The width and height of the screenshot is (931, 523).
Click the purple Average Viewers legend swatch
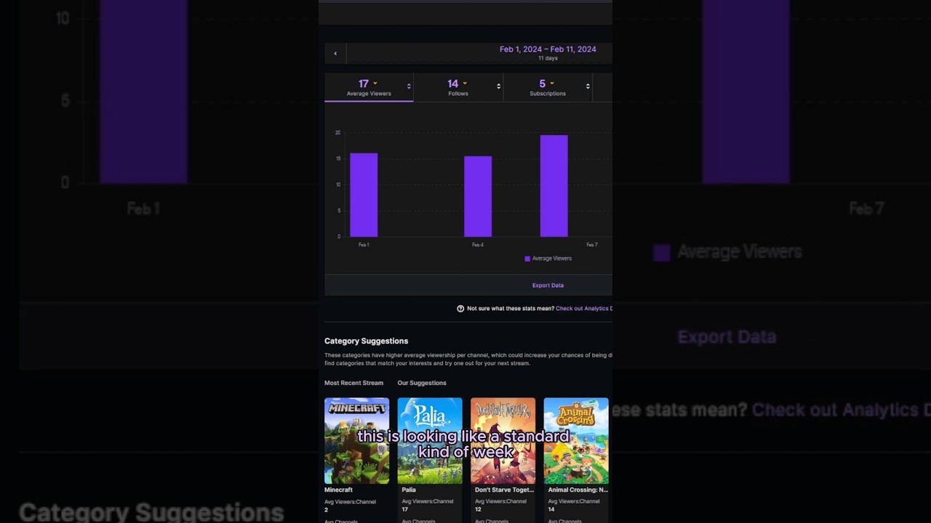click(x=527, y=259)
